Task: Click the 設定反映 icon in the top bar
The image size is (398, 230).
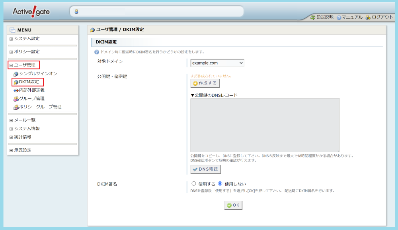Action: coord(313,18)
